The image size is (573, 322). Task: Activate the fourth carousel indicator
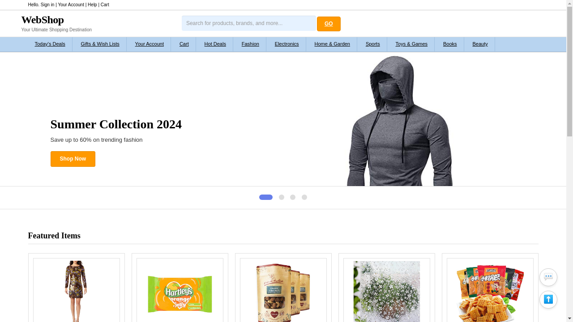pyautogui.click(x=304, y=197)
